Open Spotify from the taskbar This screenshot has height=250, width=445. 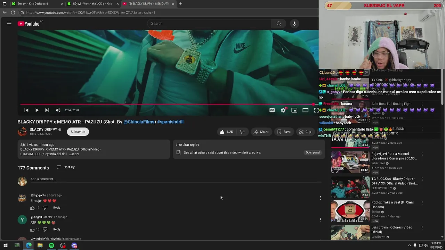[51, 245]
